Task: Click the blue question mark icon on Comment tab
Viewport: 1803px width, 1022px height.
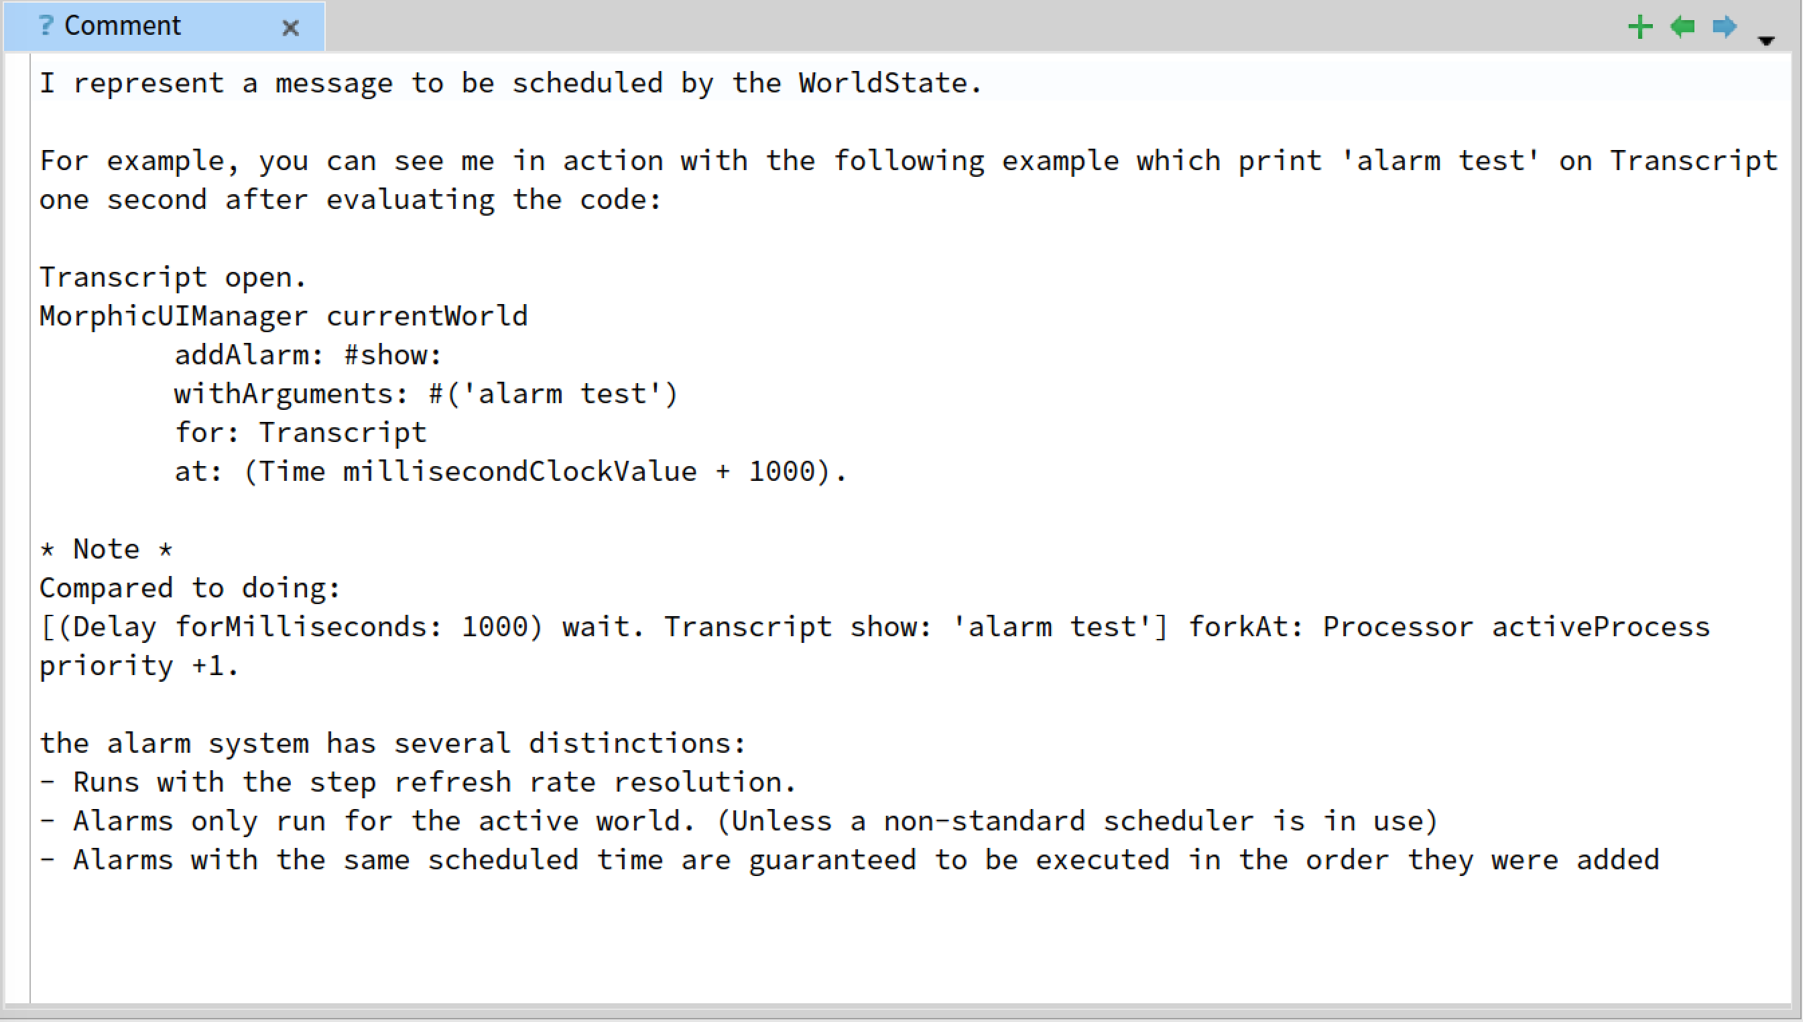Action: 46,26
